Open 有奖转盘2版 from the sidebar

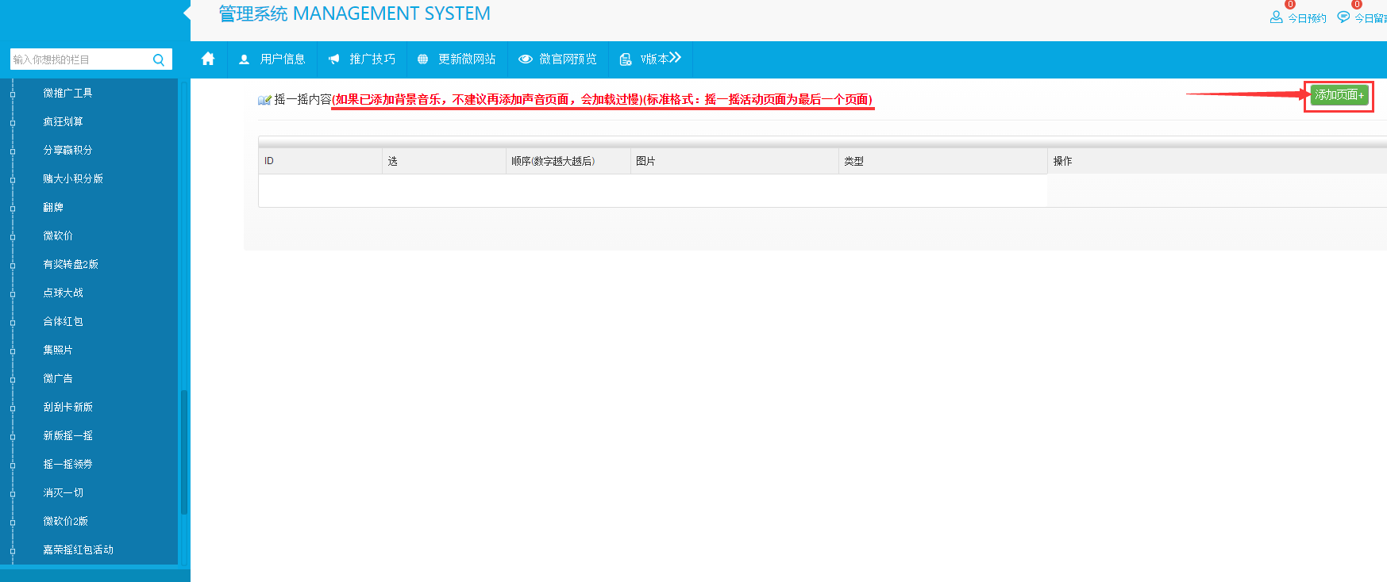(x=71, y=264)
